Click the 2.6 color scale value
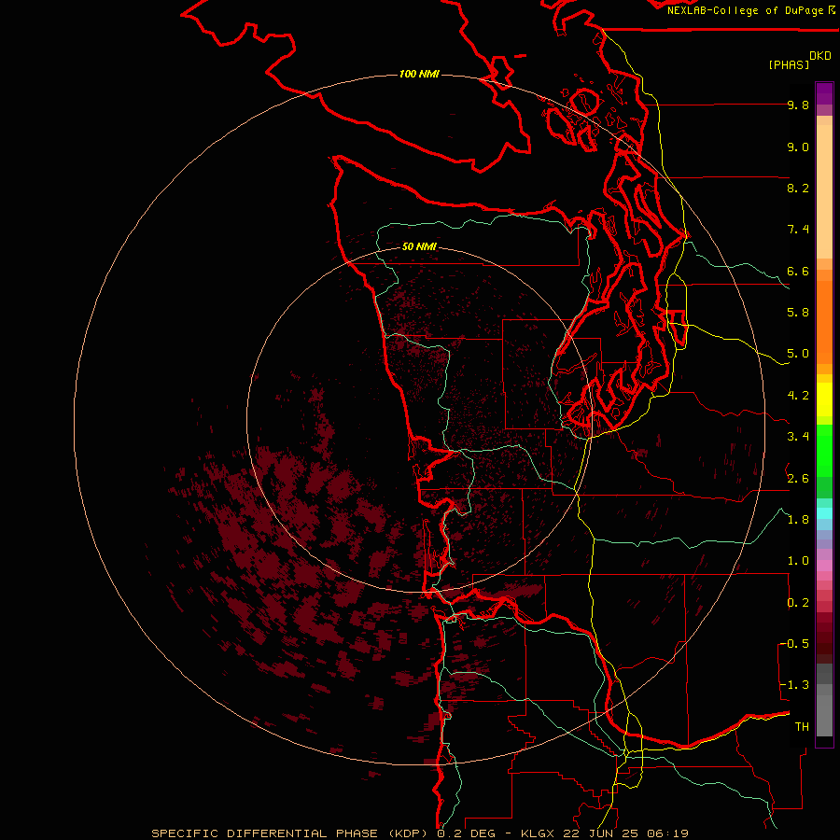The height and width of the screenshot is (840, 840). [x=798, y=479]
